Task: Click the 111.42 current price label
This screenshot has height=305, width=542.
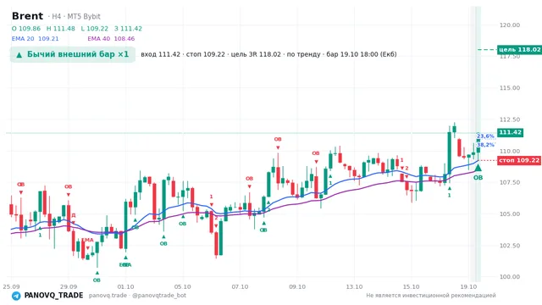Action: pyautogui.click(x=510, y=132)
